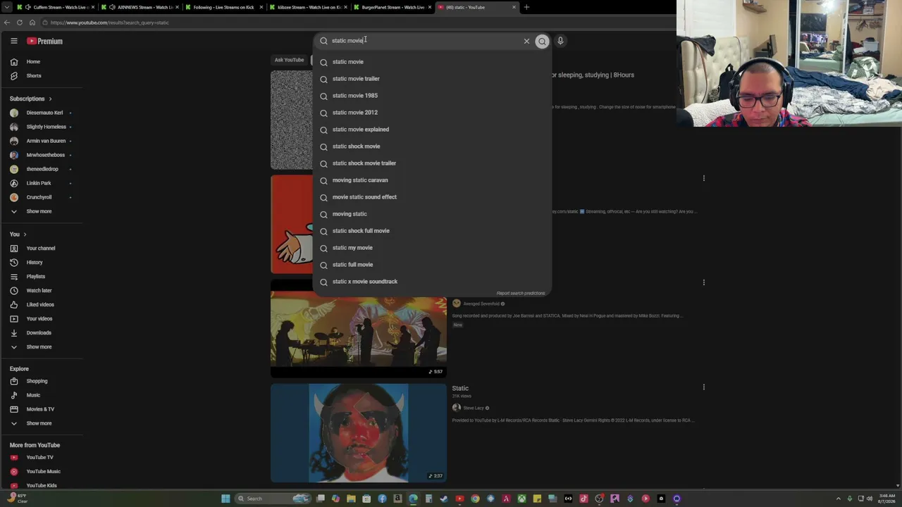
Task: Open Steam from the taskbar
Action: coord(444,499)
